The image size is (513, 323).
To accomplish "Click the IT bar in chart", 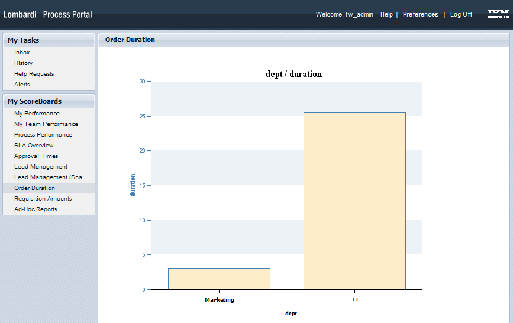I will 354,201.
